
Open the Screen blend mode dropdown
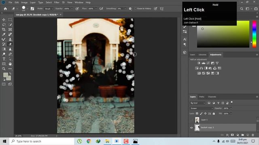(x=202, y=108)
